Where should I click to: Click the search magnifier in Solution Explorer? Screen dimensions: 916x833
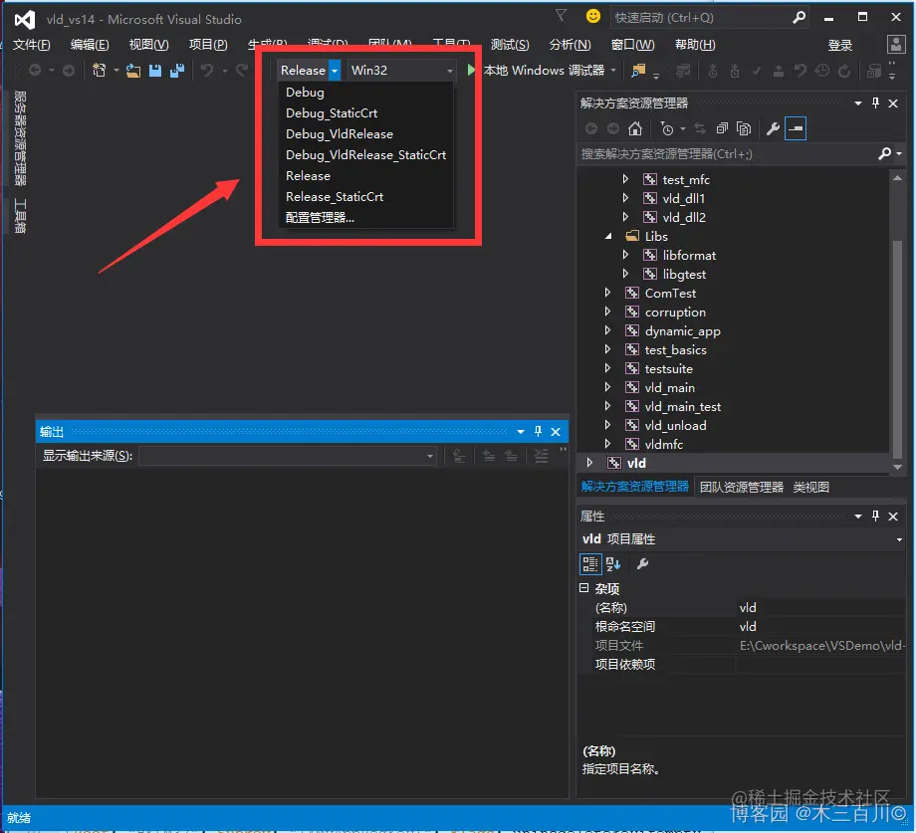[x=884, y=153]
